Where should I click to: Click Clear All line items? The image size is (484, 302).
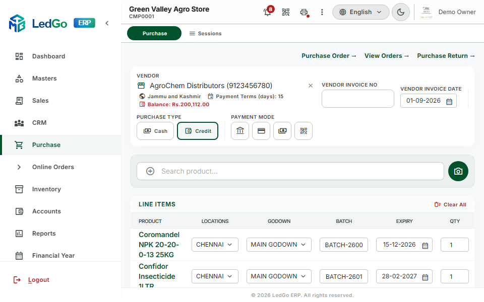[x=450, y=205]
